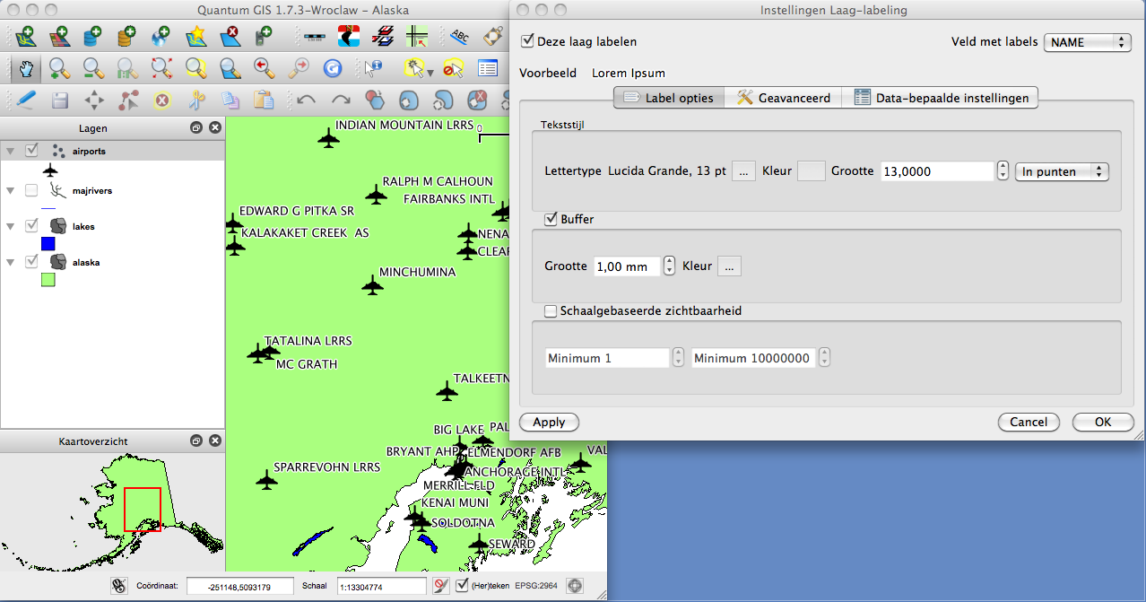Switch to the 'Label opties' tab
The image size is (1146, 602).
(x=669, y=98)
